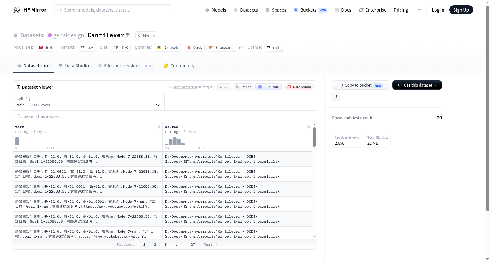
Task: Click the csv format tag
Action: click(x=87, y=47)
